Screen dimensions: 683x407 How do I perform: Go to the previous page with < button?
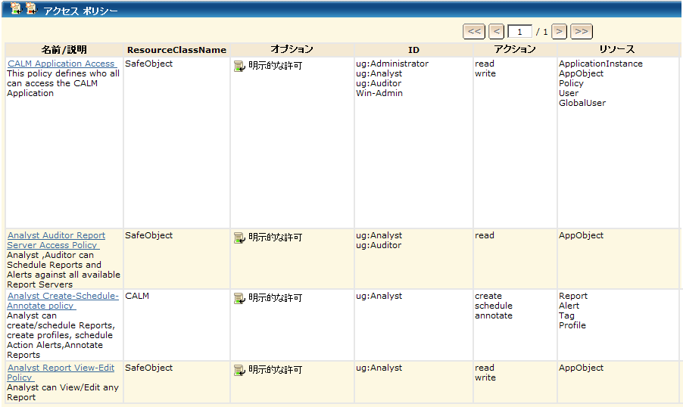pos(497,31)
